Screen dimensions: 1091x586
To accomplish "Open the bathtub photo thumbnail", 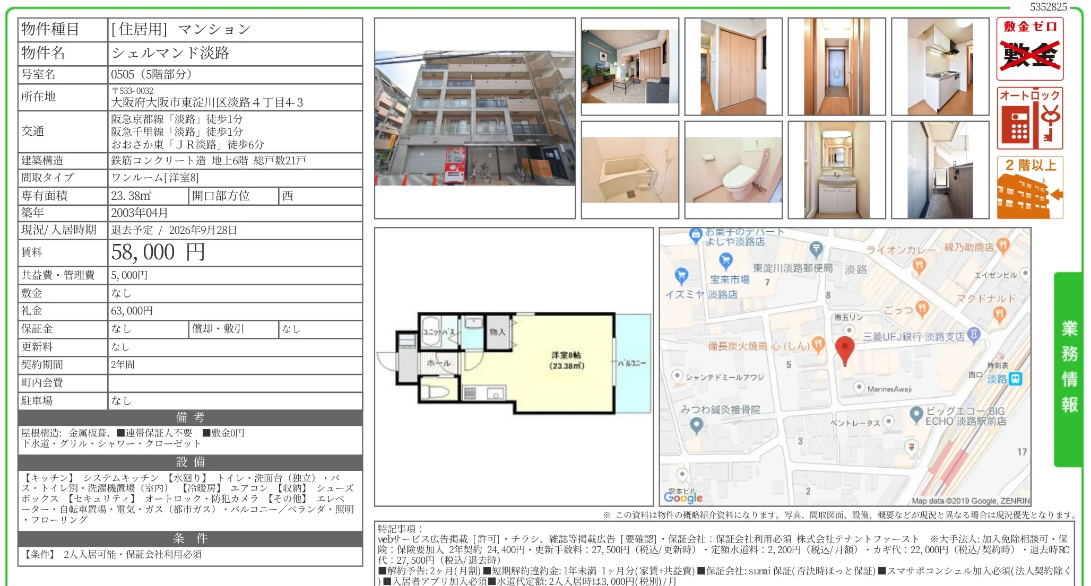I will coord(630,170).
